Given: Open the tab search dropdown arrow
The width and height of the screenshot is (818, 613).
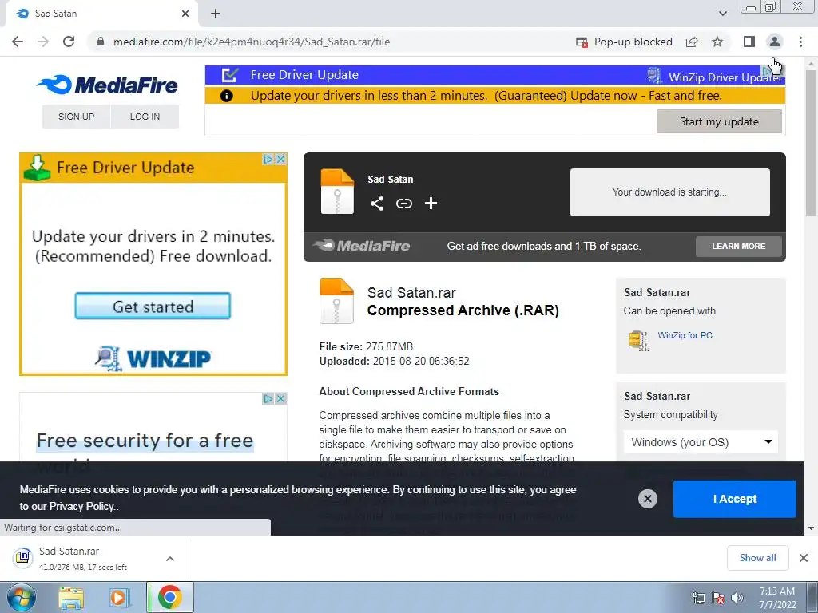Looking at the screenshot, I should [722, 14].
